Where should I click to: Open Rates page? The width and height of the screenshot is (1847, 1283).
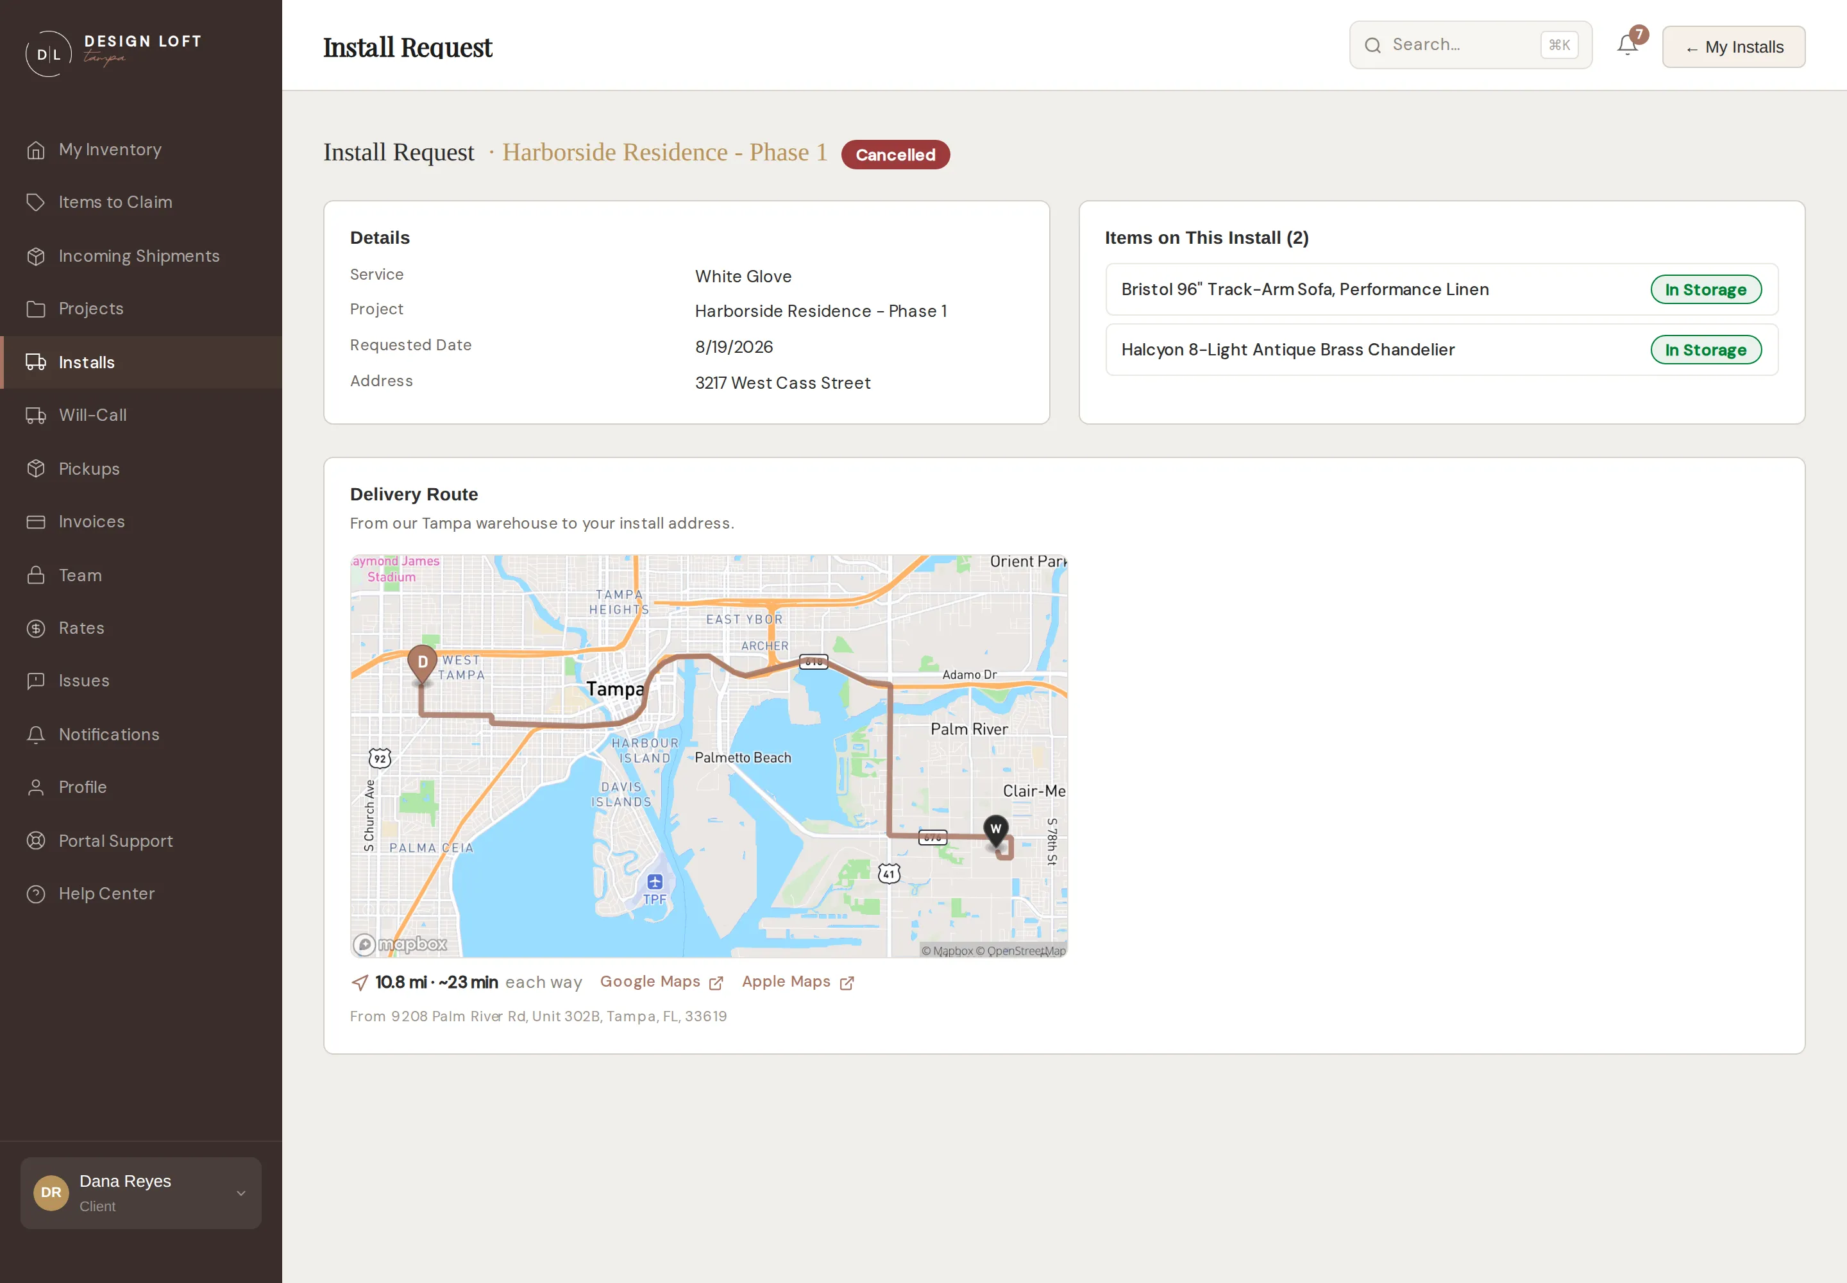tap(140, 628)
